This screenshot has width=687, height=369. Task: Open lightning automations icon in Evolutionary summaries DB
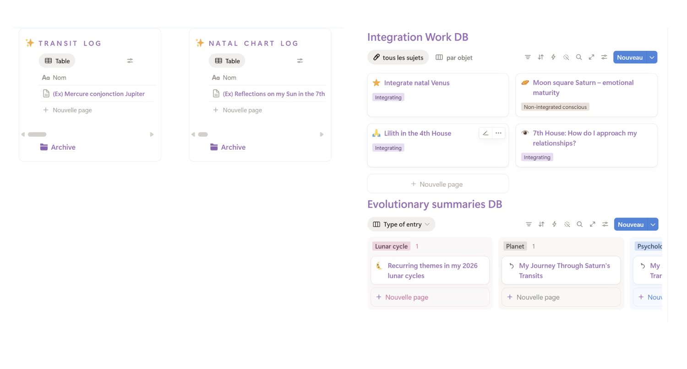pyautogui.click(x=554, y=224)
